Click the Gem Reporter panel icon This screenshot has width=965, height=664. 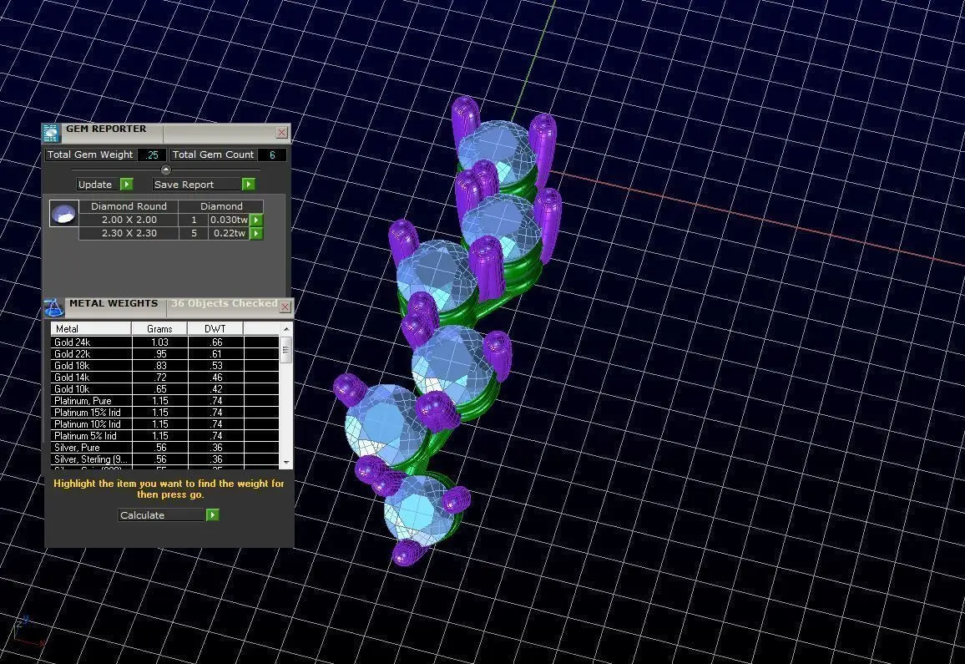pos(51,133)
